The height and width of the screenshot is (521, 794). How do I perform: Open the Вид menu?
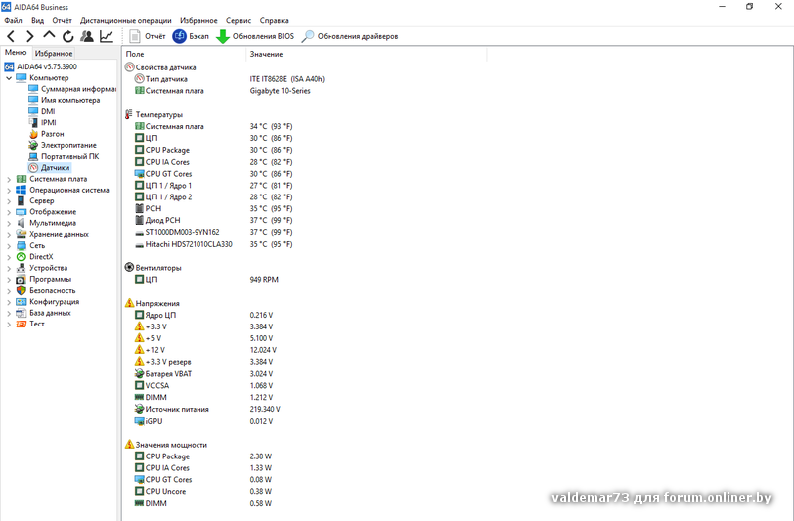[37, 20]
